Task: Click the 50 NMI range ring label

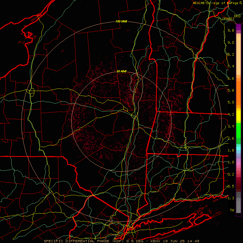Action: pos(122,72)
